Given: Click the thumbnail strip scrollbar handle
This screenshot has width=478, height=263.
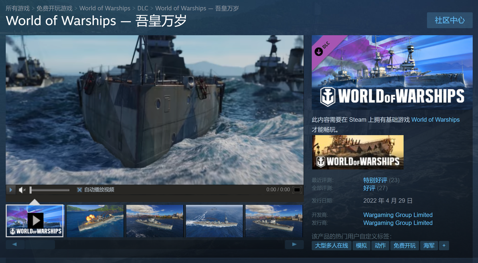Looking at the screenshot, I should coord(40,245).
